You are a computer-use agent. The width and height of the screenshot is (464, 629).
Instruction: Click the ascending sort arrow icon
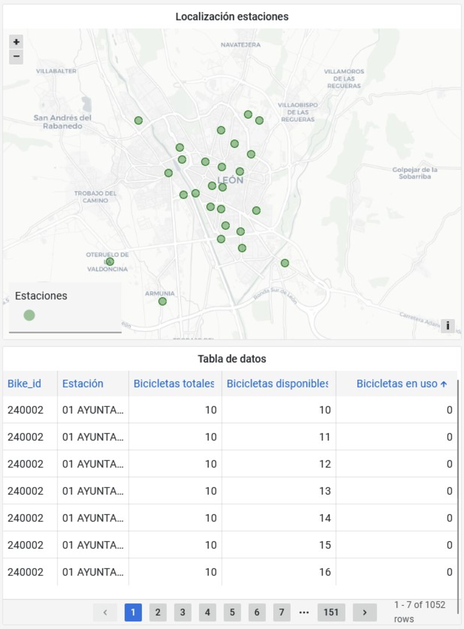[x=444, y=384]
